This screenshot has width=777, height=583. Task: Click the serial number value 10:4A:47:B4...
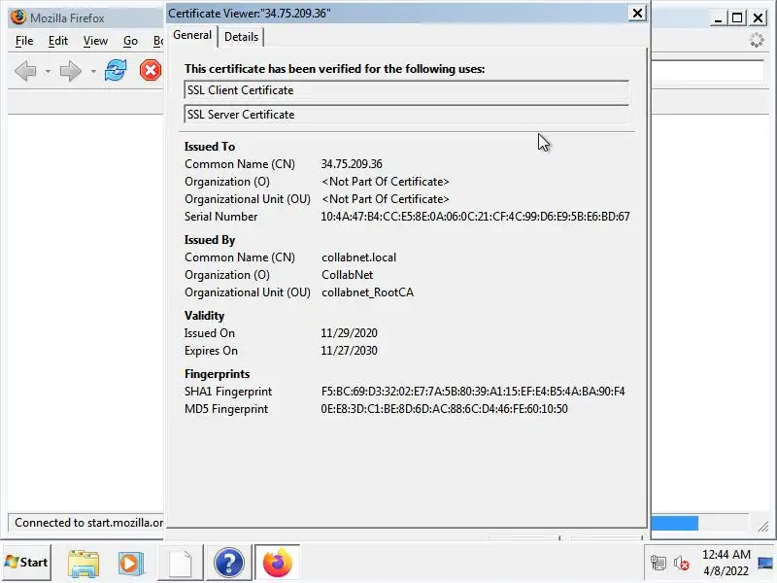click(475, 217)
